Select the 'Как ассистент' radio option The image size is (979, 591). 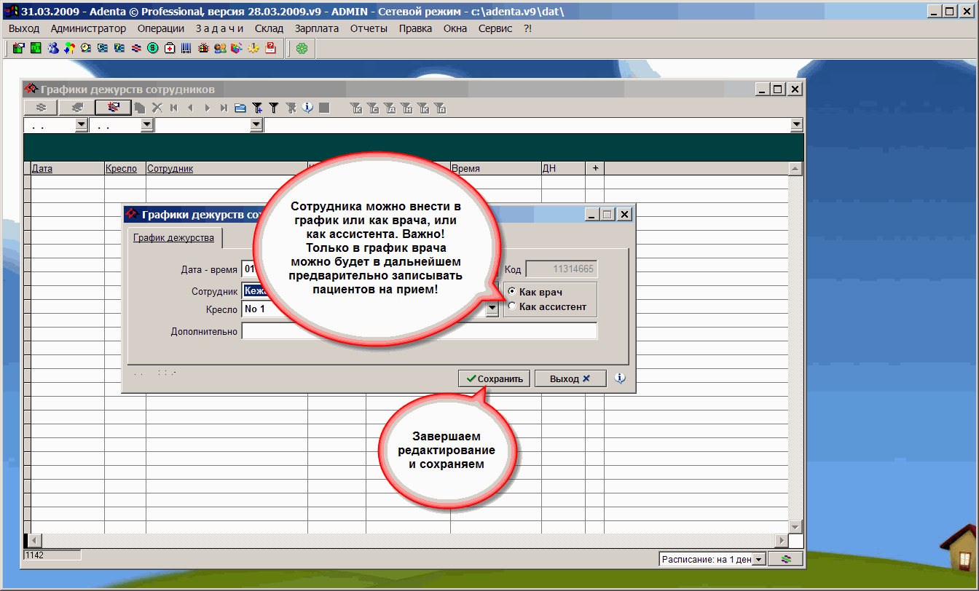pyautogui.click(x=512, y=306)
